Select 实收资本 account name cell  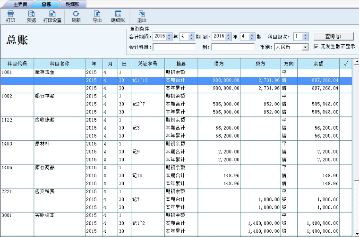click(60, 215)
